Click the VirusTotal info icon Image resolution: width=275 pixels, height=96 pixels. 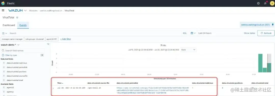(17, 18)
